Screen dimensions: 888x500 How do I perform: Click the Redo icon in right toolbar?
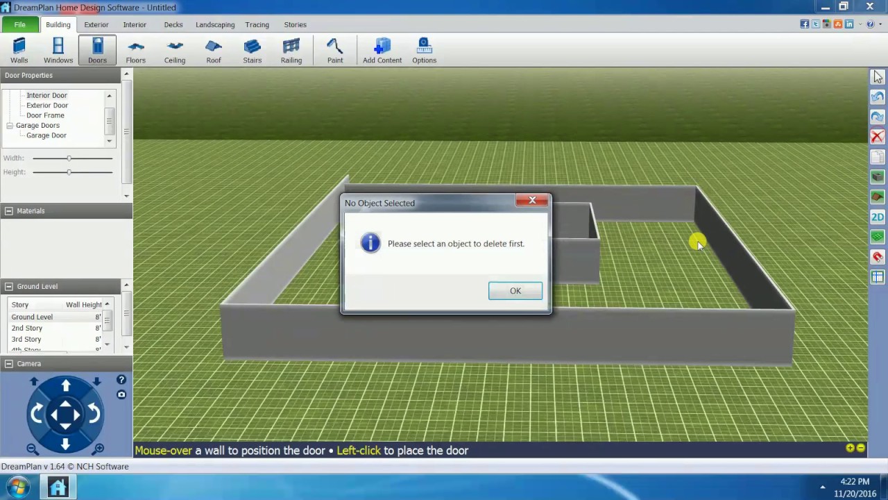tap(878, 117)
